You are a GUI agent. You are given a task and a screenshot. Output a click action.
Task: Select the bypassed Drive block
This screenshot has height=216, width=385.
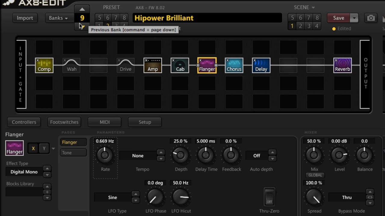click(x=125, y=65)
